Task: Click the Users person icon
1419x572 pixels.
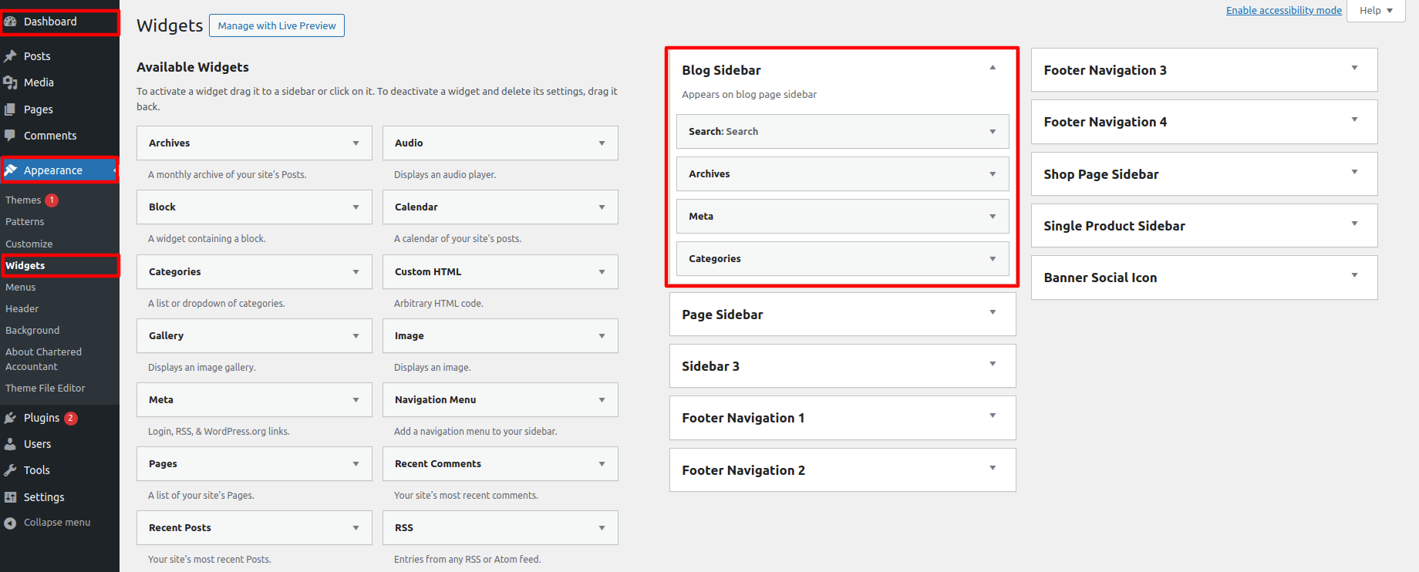Action: (x=11, y=444)
